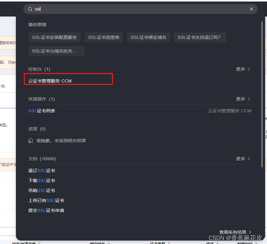Click the 资源 (0) section heading
The height and width of the screenshot is (244, 267).
click(37, 129)
